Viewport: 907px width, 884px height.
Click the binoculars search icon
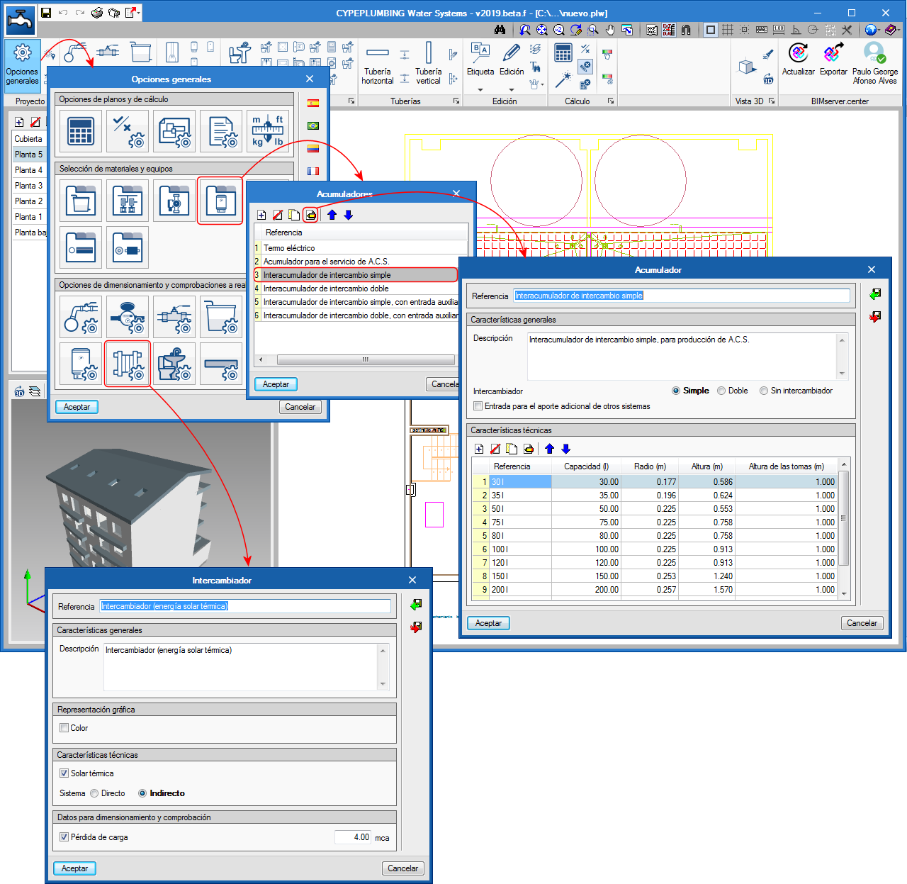pyautogui.click(x=500, y=30)
